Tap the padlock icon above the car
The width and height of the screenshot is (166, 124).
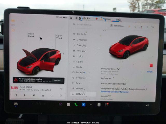click(x=41, y=38)
